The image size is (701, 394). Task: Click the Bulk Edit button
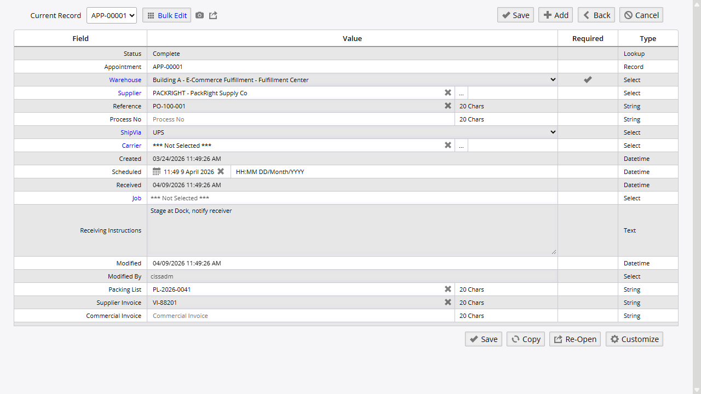166,15
